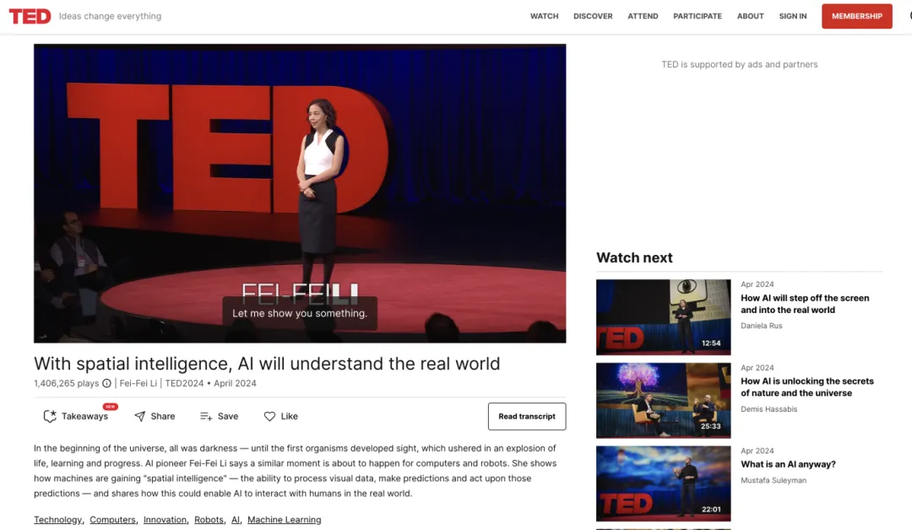Viewport: 912px width, 530px height.
Task: Click the Technology topic tag
Action: 57,520
